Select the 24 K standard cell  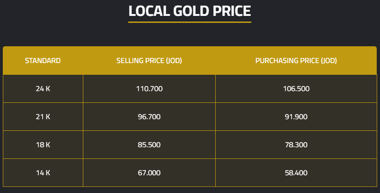click(x=43, y=89)
